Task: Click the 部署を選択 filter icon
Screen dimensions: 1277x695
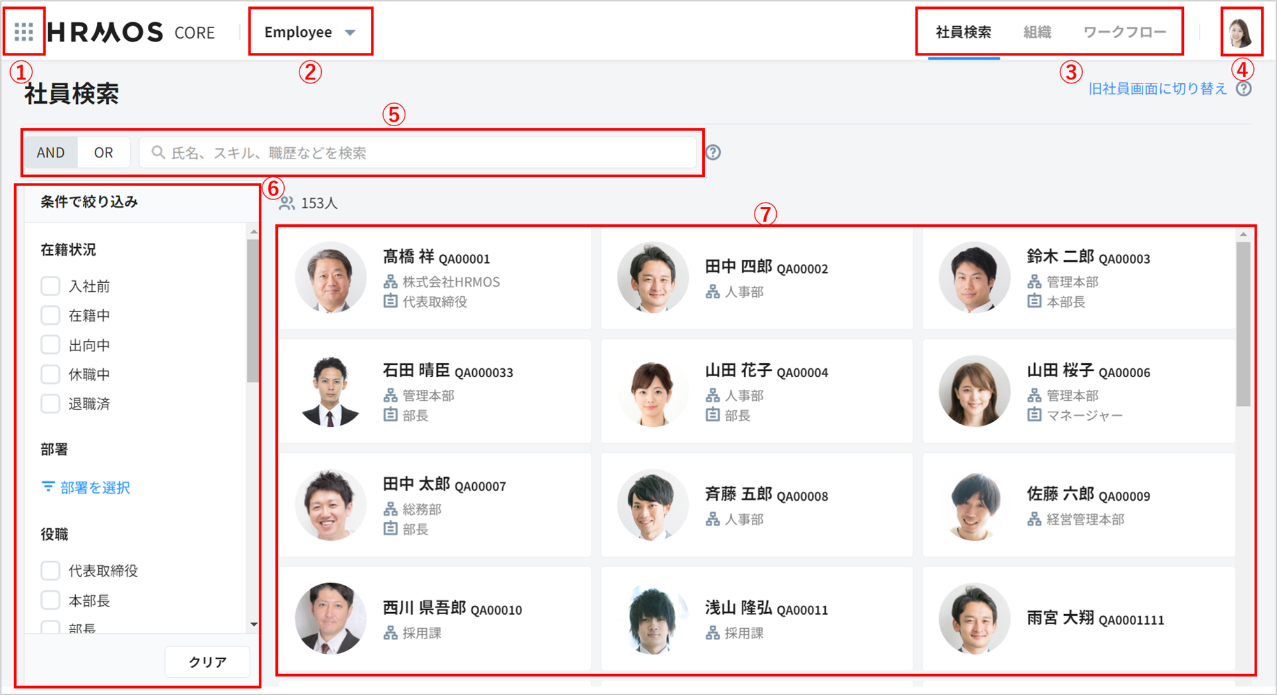Action: (x=48, y=487)
